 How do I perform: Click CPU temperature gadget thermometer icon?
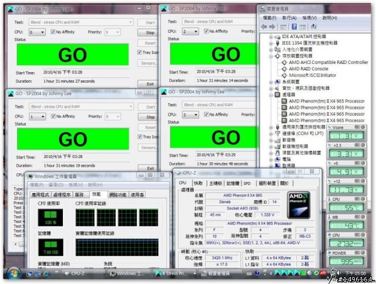tap(330, 199)
